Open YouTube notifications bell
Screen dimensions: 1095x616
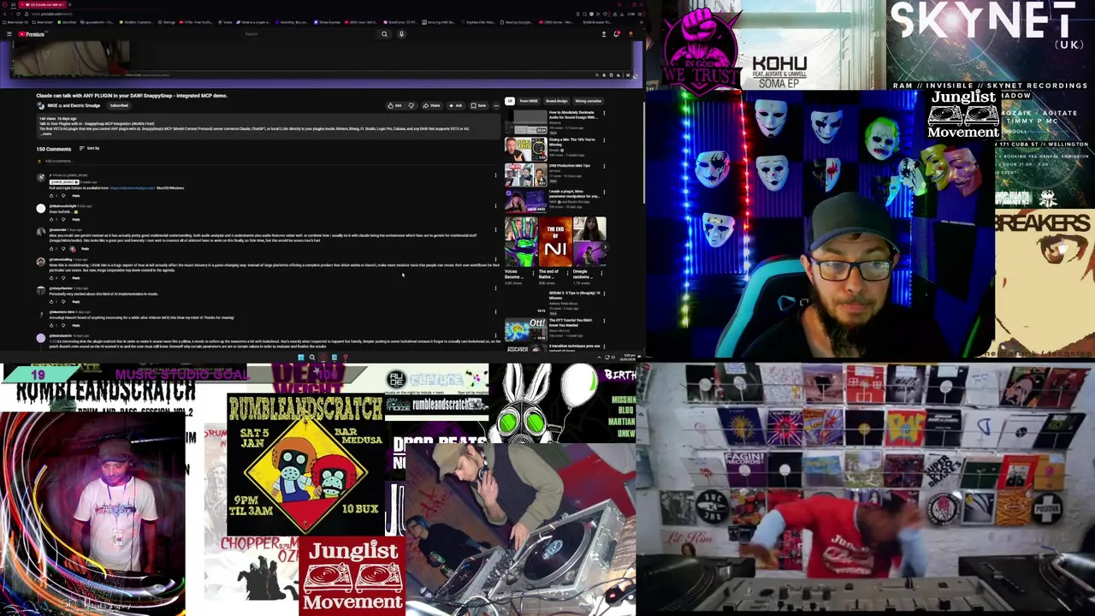pos(616,33)
